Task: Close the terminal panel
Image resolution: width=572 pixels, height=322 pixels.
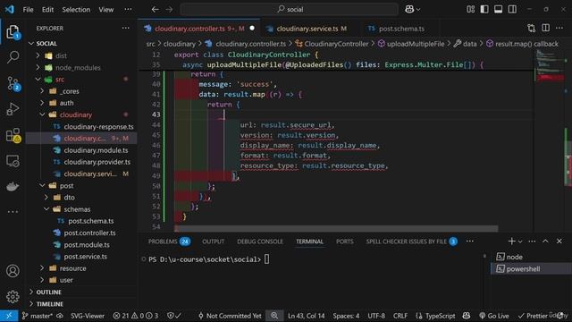Action: click(x=559, y=241)
